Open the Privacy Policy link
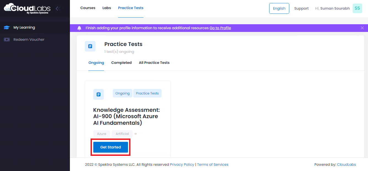The image size is (368, 171). pyautogui.click(x=182, y=165)
